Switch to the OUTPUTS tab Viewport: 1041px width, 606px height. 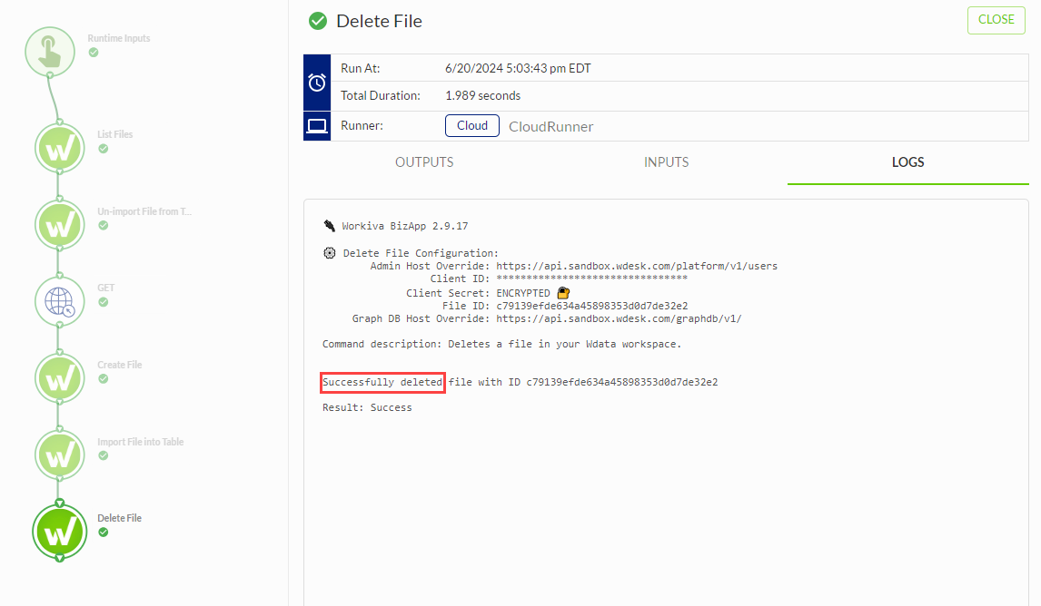pos(424,162)
